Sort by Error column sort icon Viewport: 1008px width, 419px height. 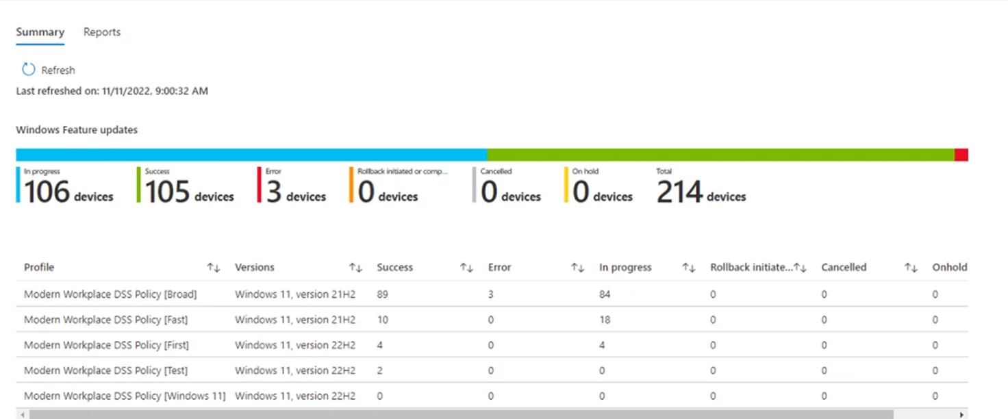(x=577, y=268)
